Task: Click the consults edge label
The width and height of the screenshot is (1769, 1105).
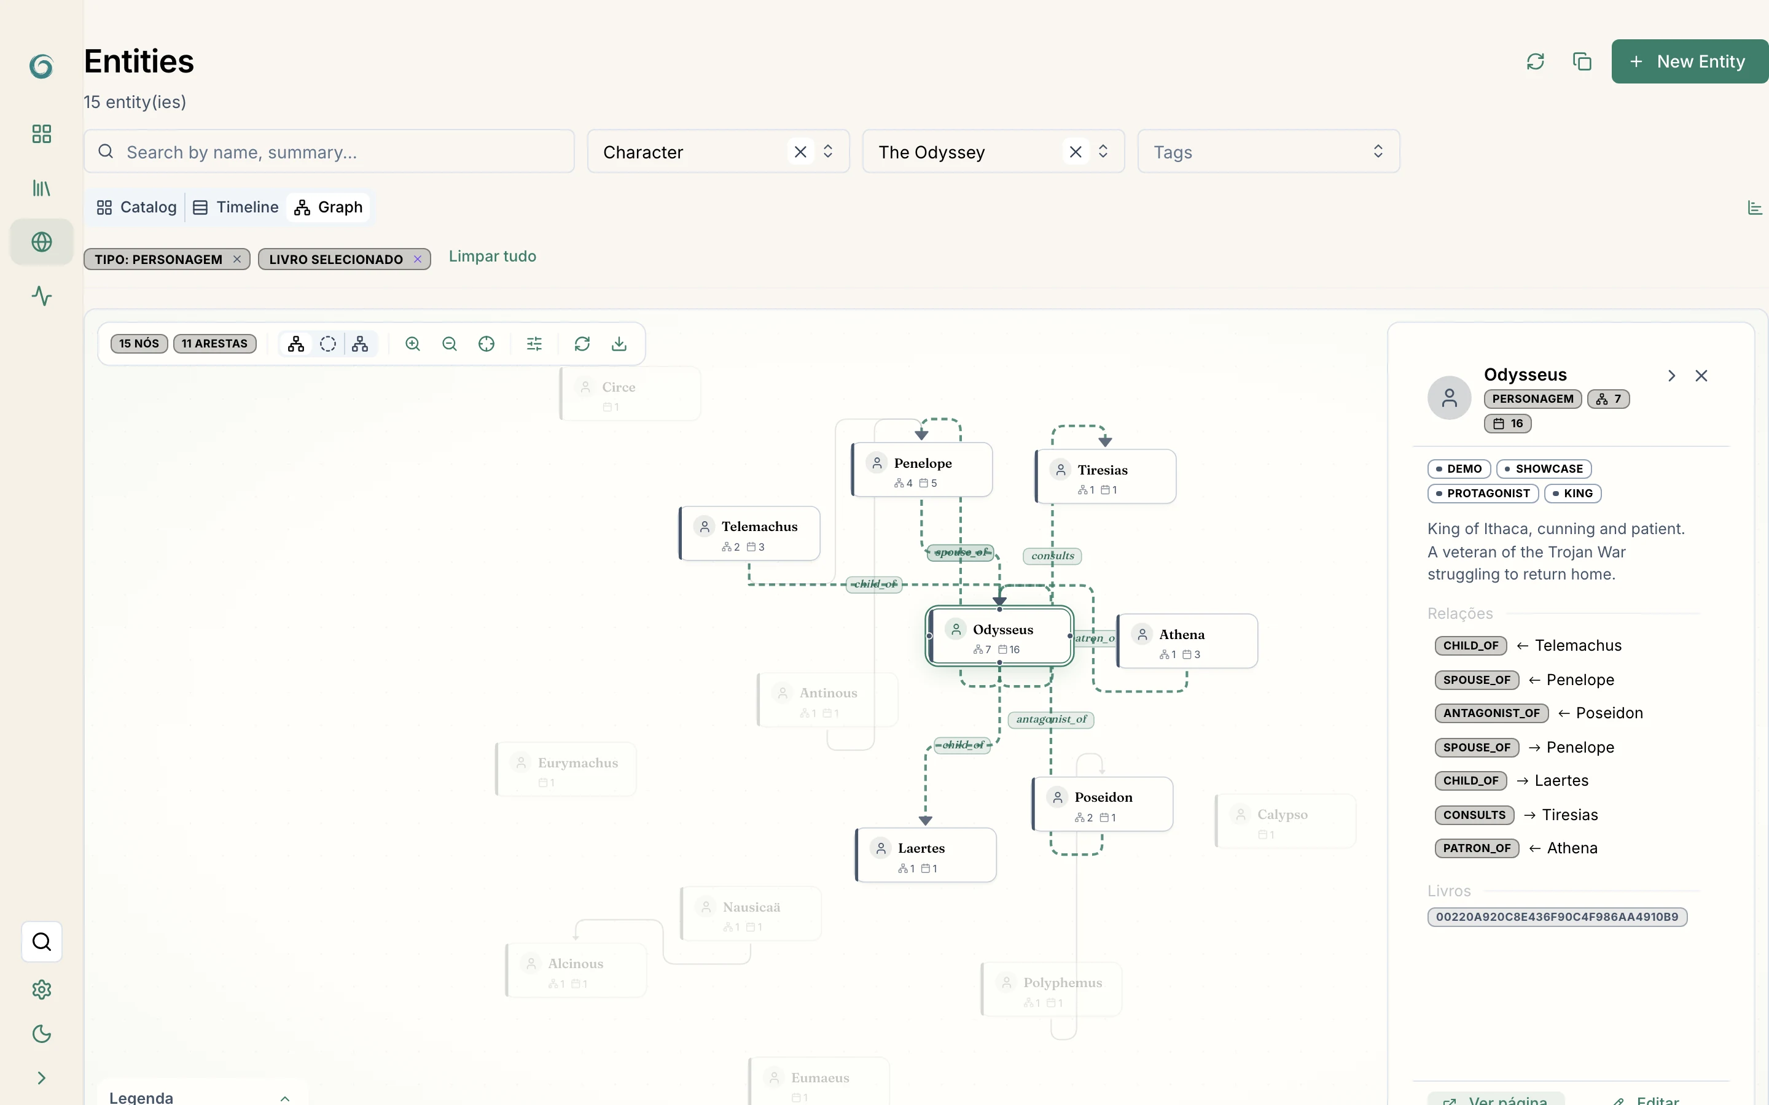Action: coord(1052,556)
